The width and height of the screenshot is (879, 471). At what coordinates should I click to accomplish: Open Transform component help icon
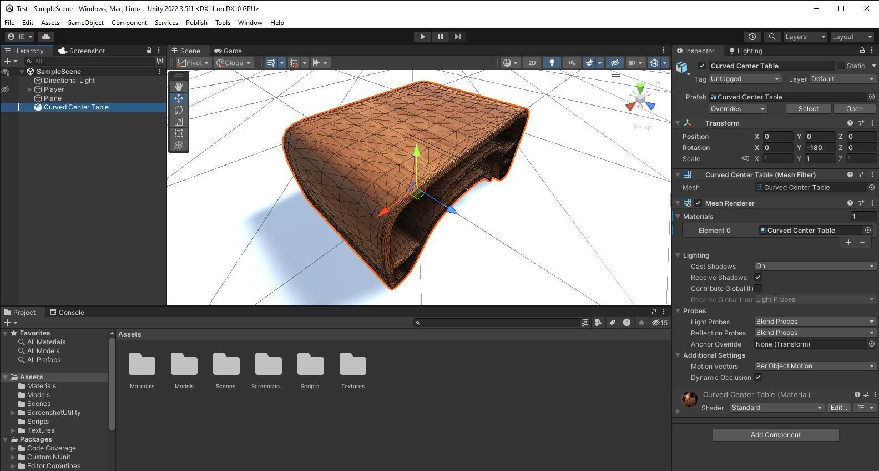click(x=850, y=123)
